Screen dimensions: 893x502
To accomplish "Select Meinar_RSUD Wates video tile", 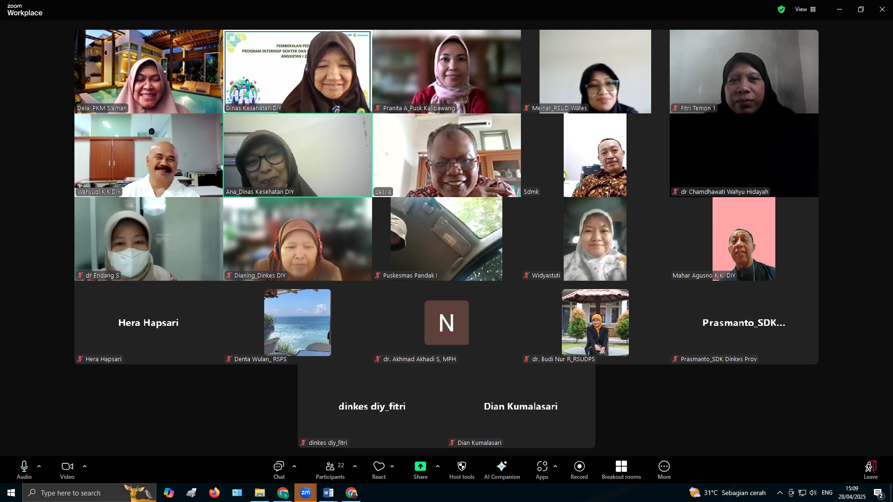I will (595, 72).
